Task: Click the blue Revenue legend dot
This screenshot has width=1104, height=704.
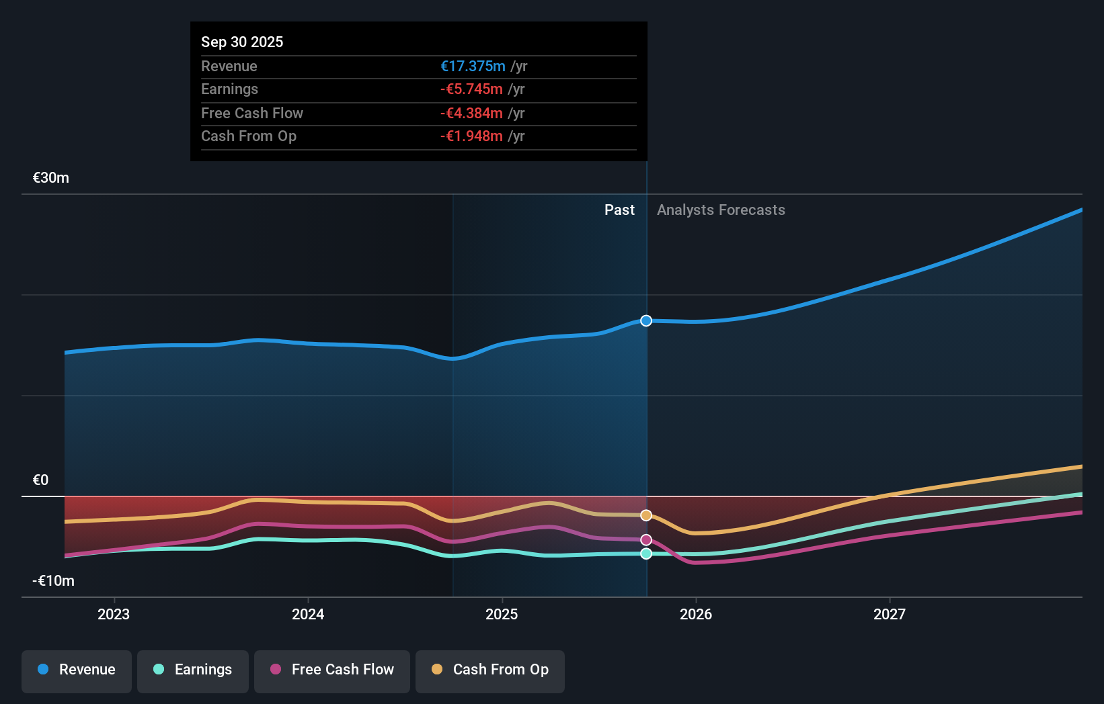Action: (42, 670)
